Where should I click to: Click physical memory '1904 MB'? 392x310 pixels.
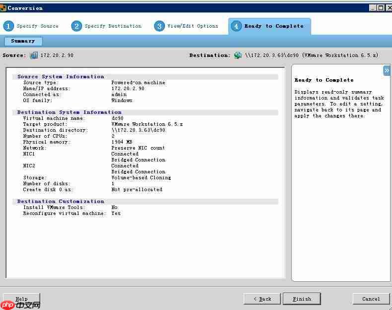coord(122,142)
